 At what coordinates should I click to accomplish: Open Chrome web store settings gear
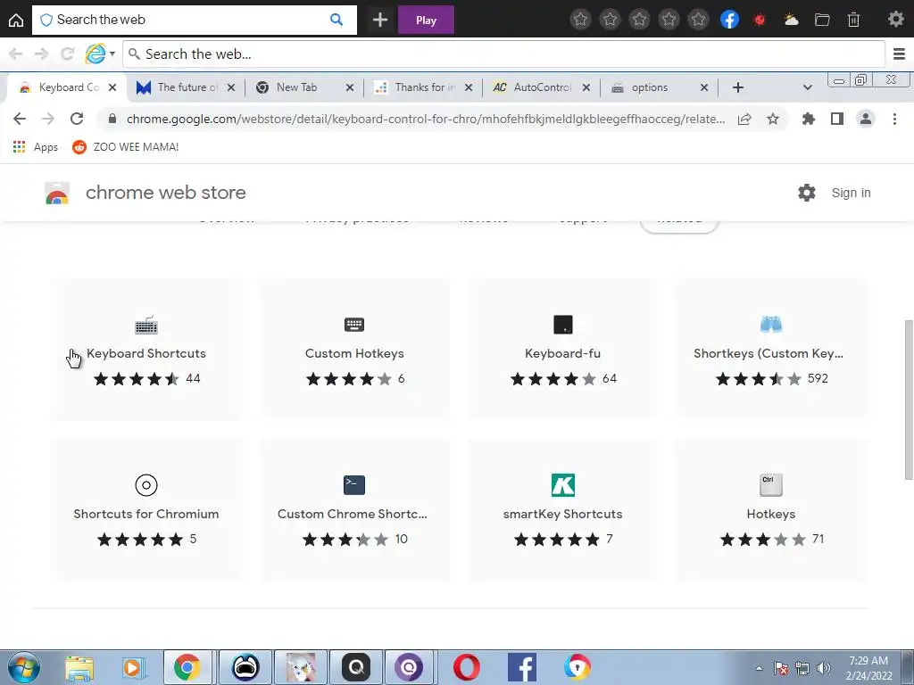pos(807,193)
